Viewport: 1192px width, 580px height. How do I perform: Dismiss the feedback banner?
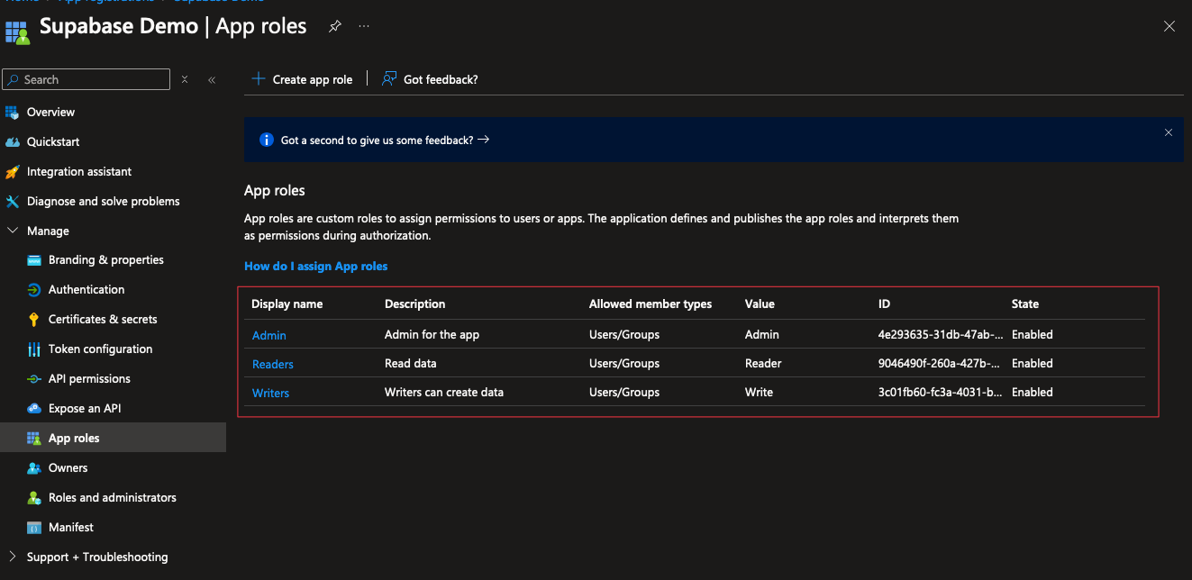pos(1169,132)
